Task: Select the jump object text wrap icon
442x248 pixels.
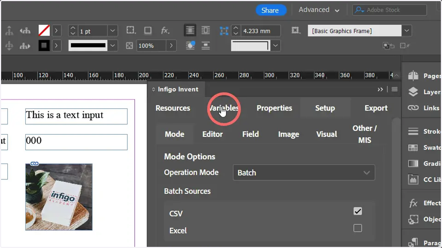Action: click(206, 46)
